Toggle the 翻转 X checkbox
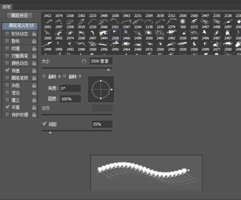 (44, 76)
